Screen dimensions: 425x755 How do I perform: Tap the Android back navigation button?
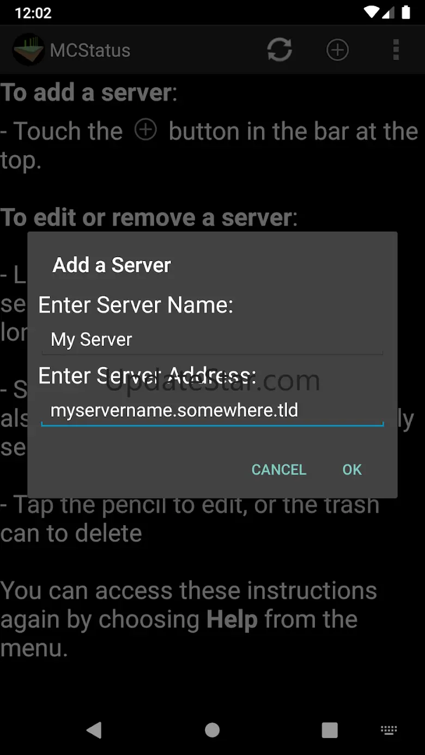click(x=94, y=730)
